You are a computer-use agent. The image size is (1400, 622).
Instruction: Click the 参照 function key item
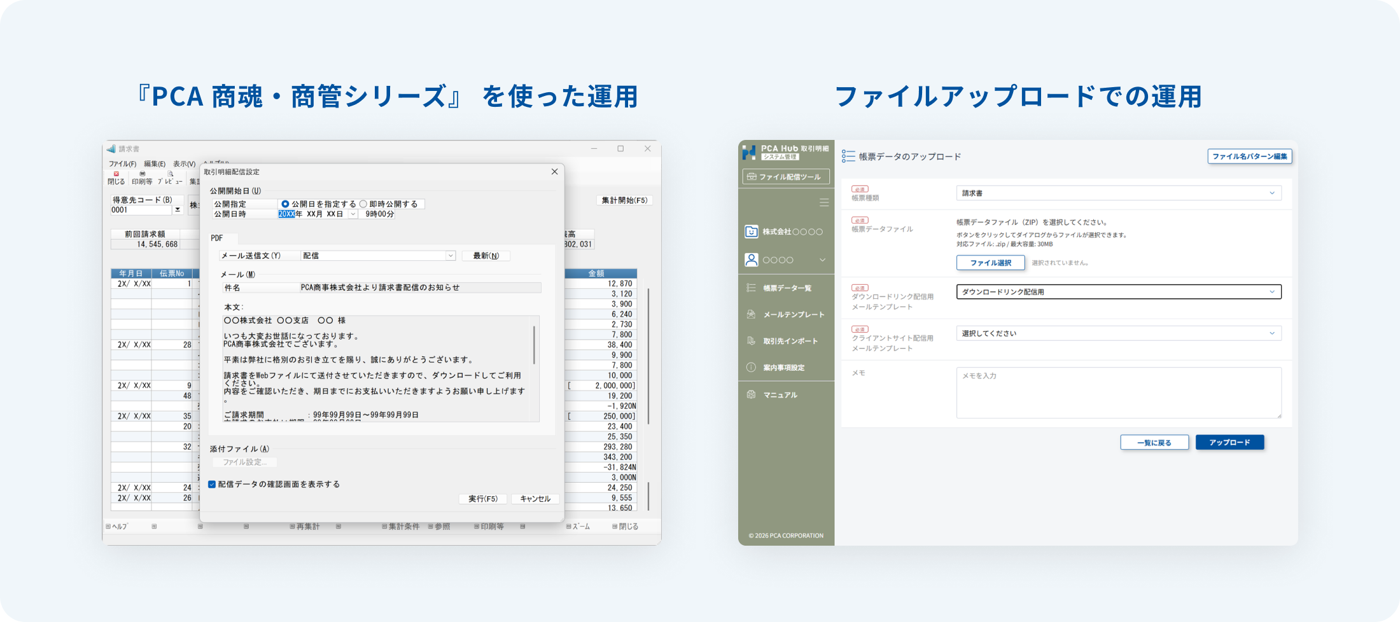point(439,527)
